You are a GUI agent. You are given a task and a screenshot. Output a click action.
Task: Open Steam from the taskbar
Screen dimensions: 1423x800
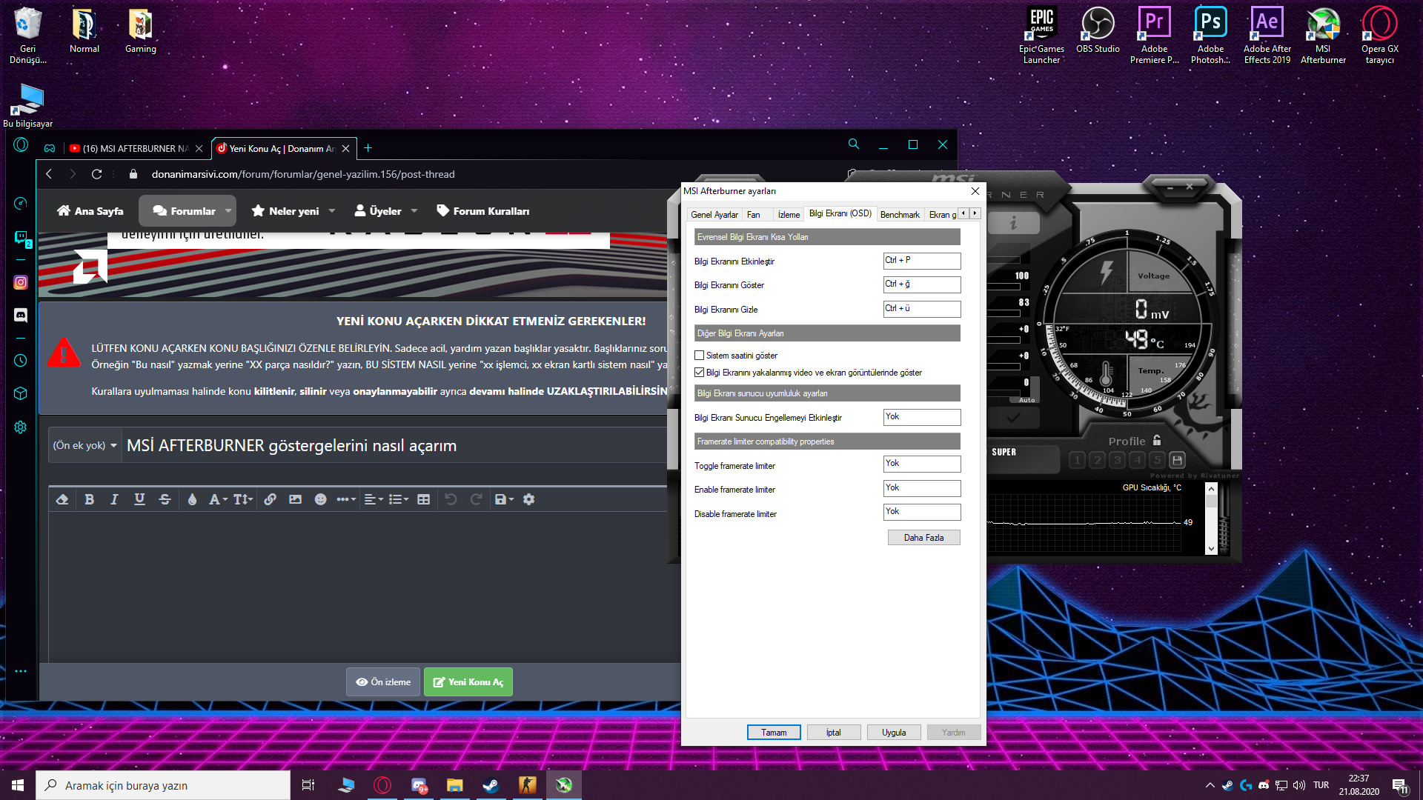tap(491, 785)
